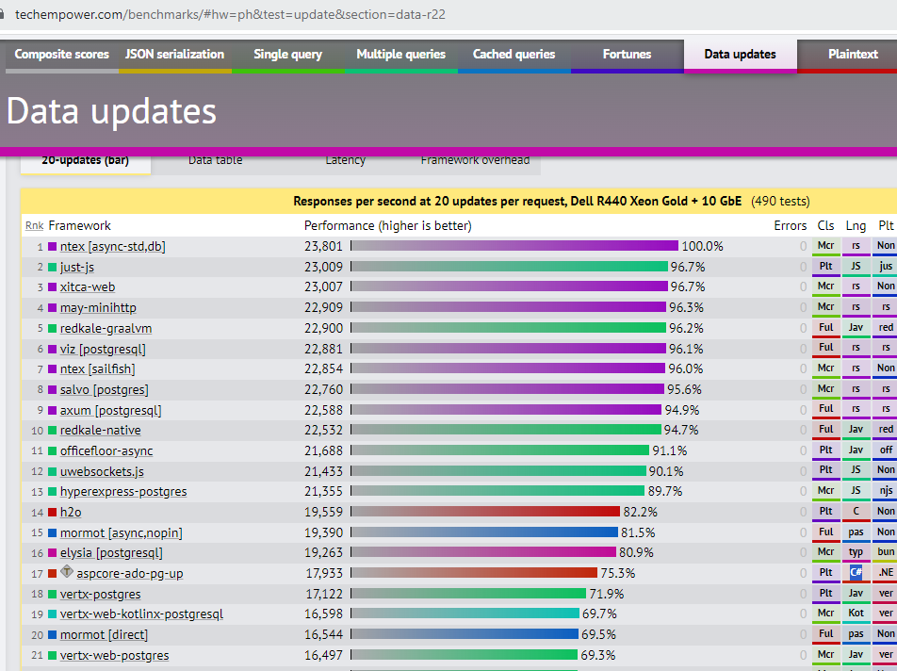897x671 pixels.
Task: Click the ntex [sailfish] link
Action: [x=98, y=369]
